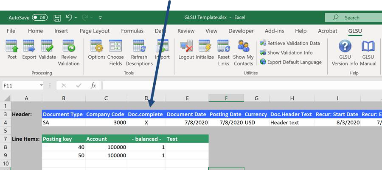This screenshot has width=382, height=170.
Task: Open Customize Quick Access Toolbar dropdown
Action: [100, 18]
